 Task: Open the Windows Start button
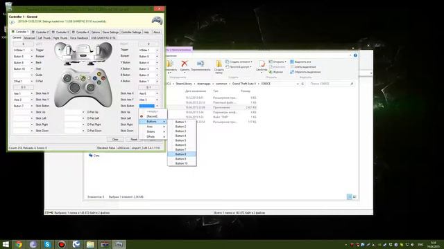[x=6, y=244]
